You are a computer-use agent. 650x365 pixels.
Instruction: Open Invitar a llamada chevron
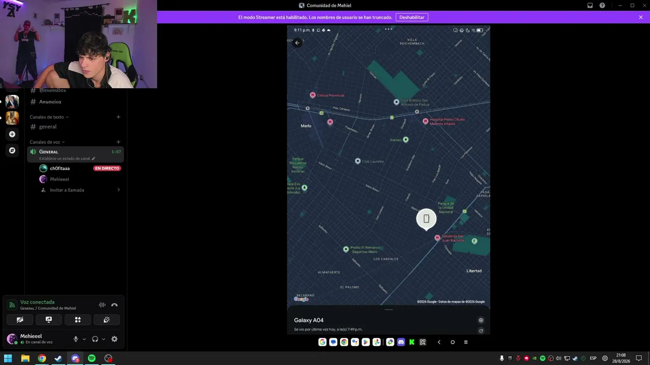click(119, 190)
